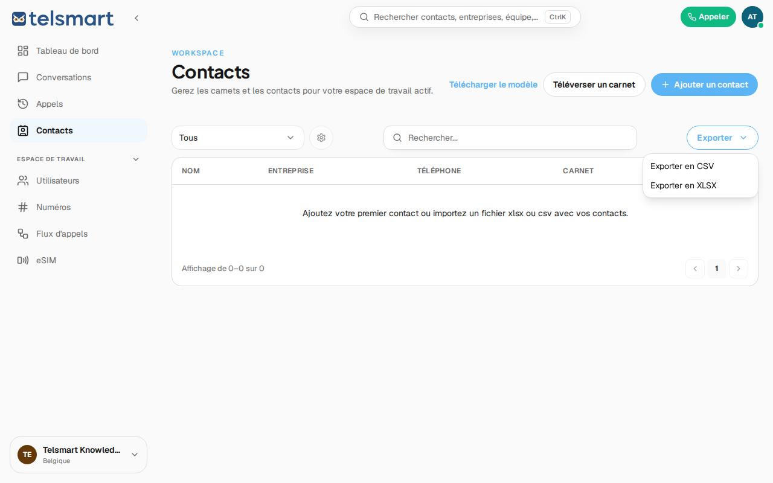The height and width of the screenshot is (483, 773).
Task: Open Utilisateurs users icon
Action: (x=23, y=181)
